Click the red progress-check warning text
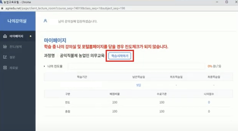The height and width of the screenshot is (131, 238). (x=106, y=47)
